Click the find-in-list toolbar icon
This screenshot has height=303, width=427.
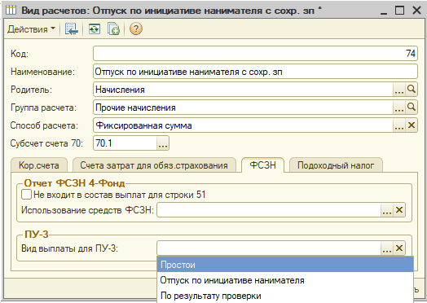[72, 29]
